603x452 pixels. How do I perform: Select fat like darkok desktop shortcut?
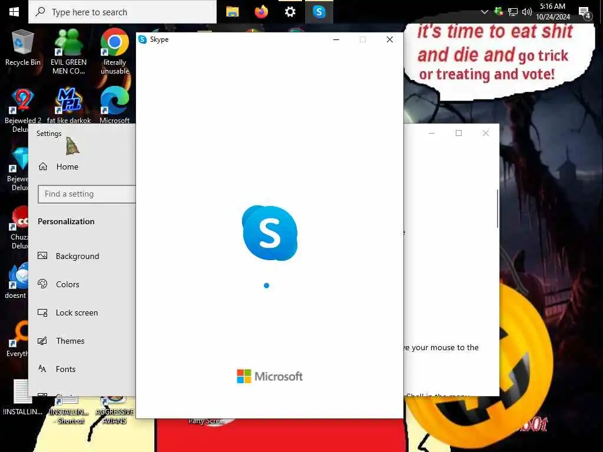[69, 106]
